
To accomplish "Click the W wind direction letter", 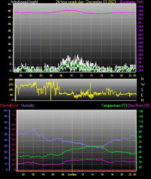I will 143,85.
